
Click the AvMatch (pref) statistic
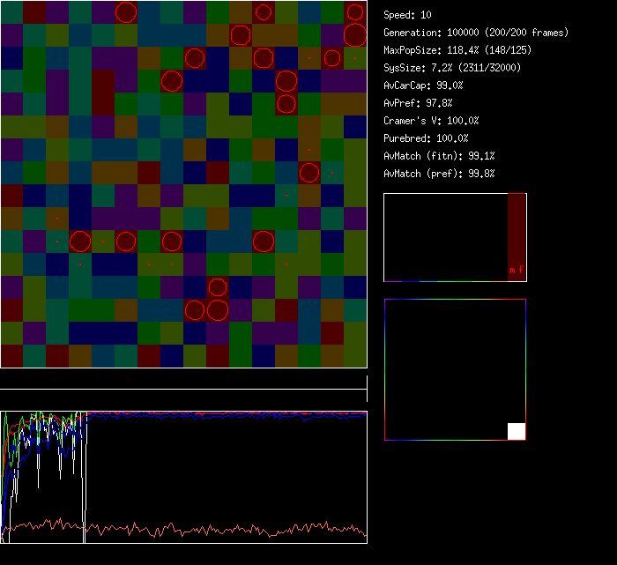438,174
